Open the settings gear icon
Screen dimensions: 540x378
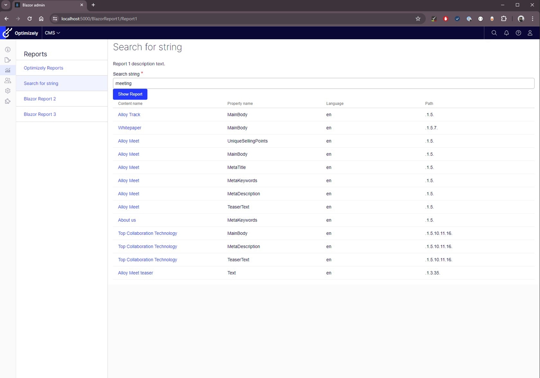(x=7, y=90)
